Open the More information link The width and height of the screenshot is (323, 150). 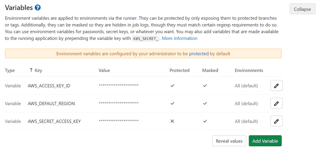pos(180,38)
